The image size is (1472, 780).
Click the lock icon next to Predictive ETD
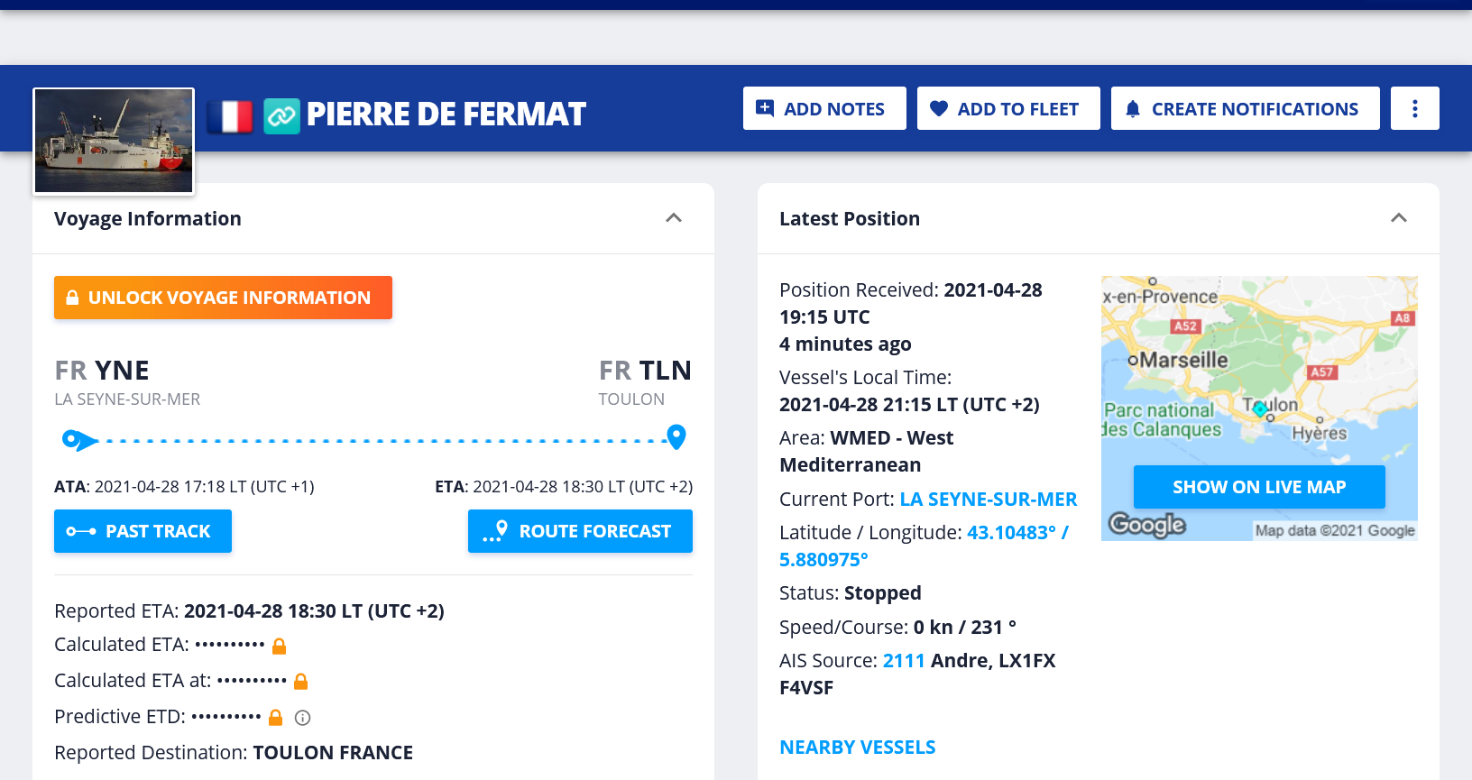pos(276,717)
